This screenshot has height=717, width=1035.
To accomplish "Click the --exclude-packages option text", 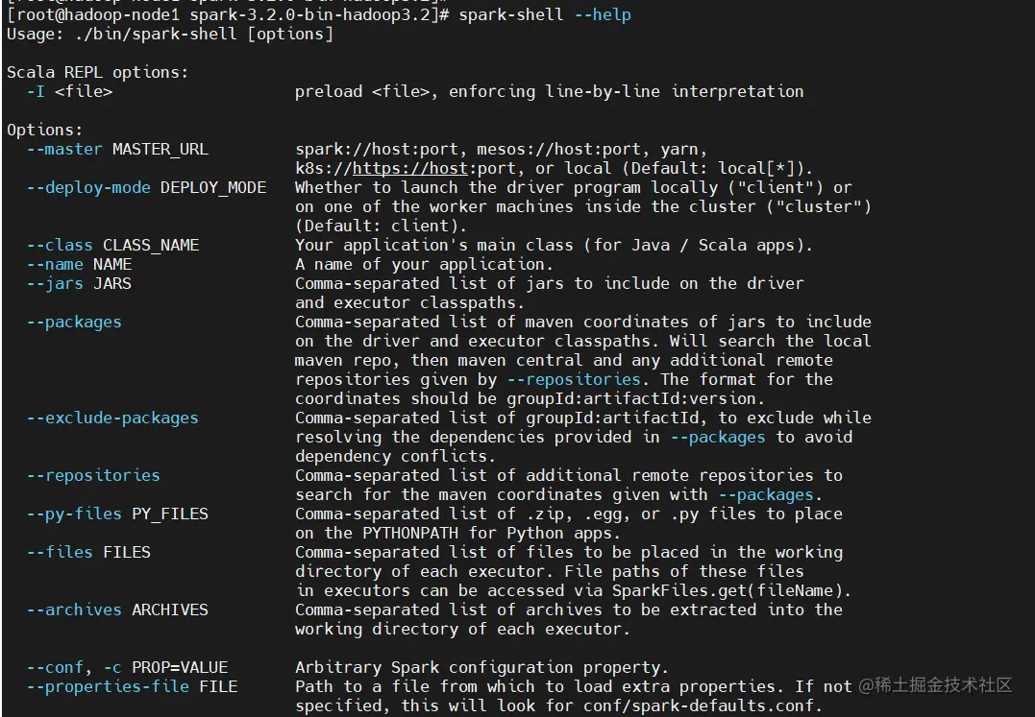I will pos(112,418).
